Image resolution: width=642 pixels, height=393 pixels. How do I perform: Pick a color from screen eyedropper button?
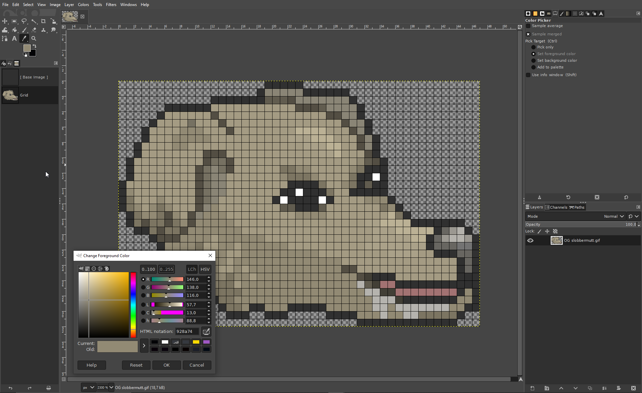[x=206, y=331]
